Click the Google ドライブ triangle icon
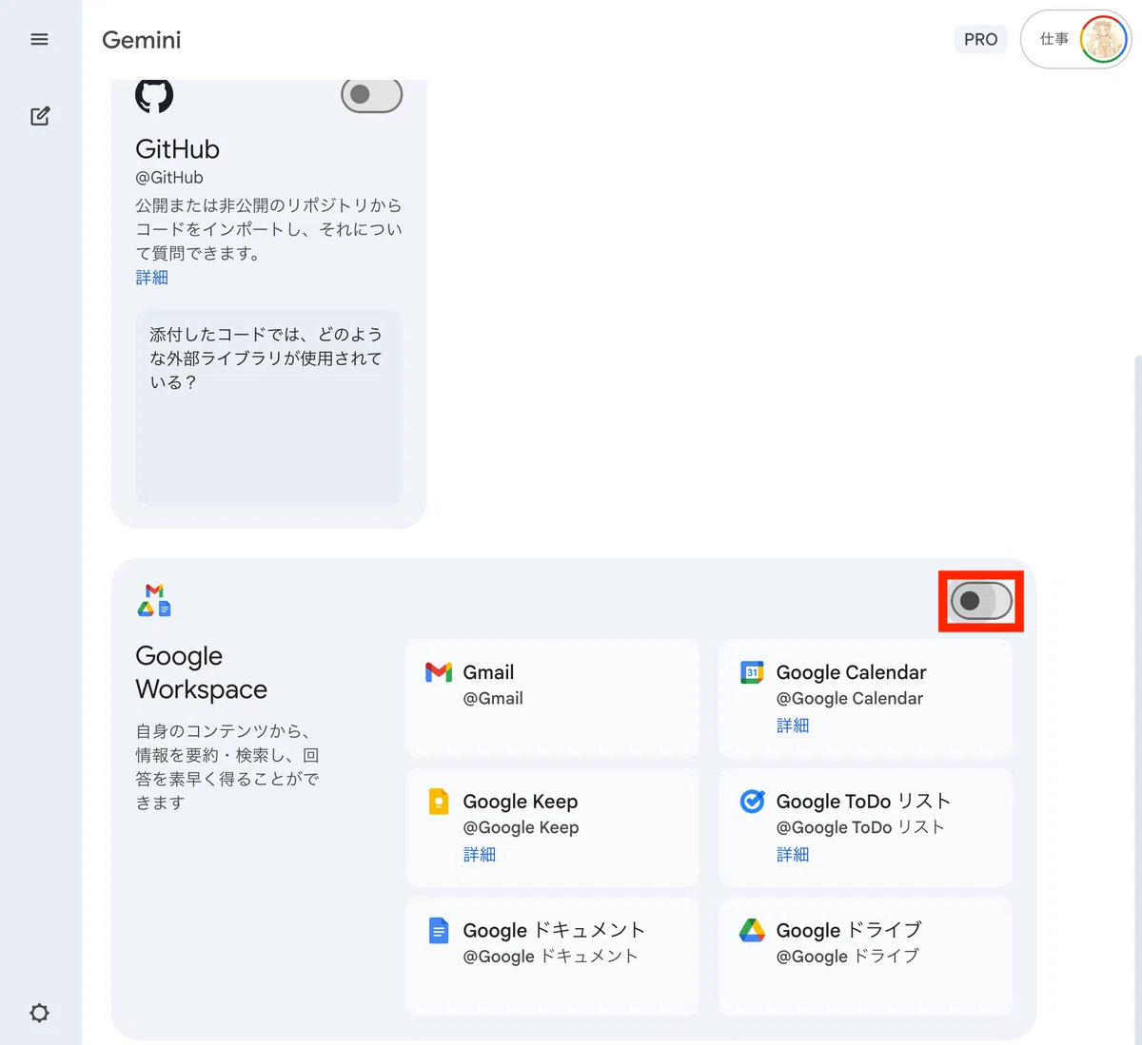Image resolution: width=1142 pixels, height=1045 pixels. pyautogui.click(x=752, y=931)
